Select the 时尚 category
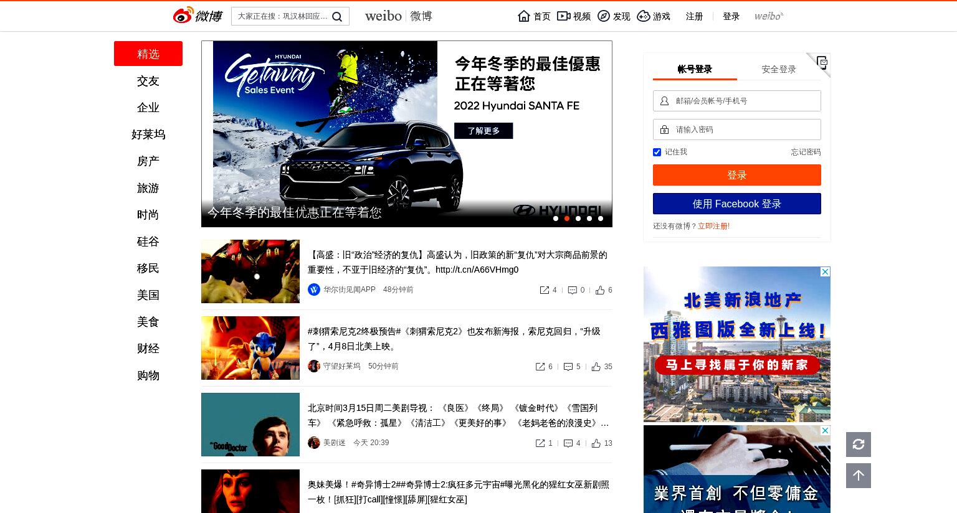The width and height of the screenshot is (957, 513). (148, 215)
